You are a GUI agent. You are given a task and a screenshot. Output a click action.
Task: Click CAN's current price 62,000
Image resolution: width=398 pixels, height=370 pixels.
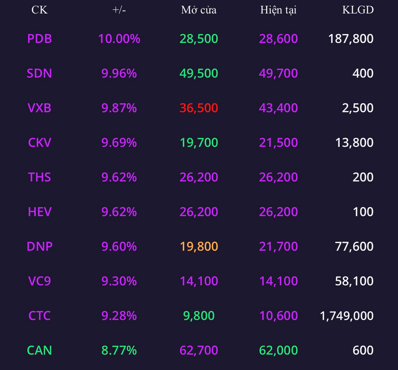pos(278,350)
